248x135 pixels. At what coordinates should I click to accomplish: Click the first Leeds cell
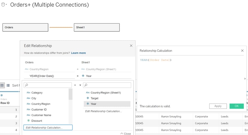point(225,117)
